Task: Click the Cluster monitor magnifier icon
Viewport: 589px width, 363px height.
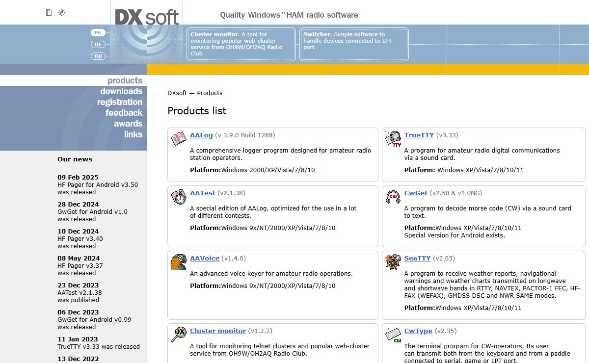Action: pos(179,334)
